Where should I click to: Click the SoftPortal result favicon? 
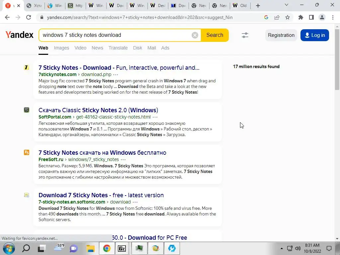click(x=27, y=110)
